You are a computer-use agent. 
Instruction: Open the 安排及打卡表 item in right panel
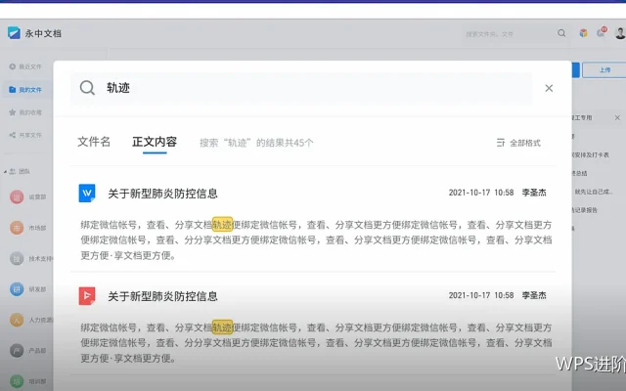click(x=591, y=154)
